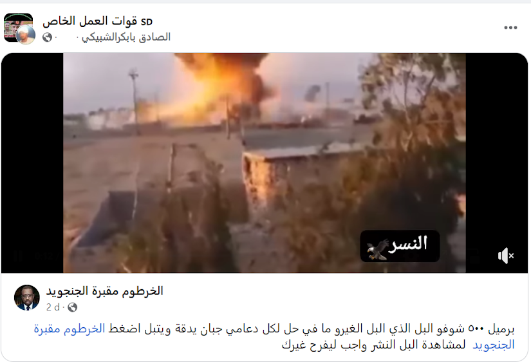Open the poster's round profile picture
Screen dimensions: 531x362
click(26, 35)
